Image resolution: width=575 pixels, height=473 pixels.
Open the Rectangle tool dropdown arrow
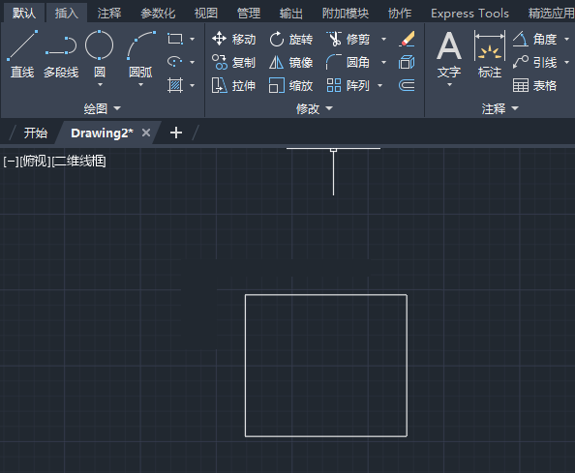pos(193,39)
